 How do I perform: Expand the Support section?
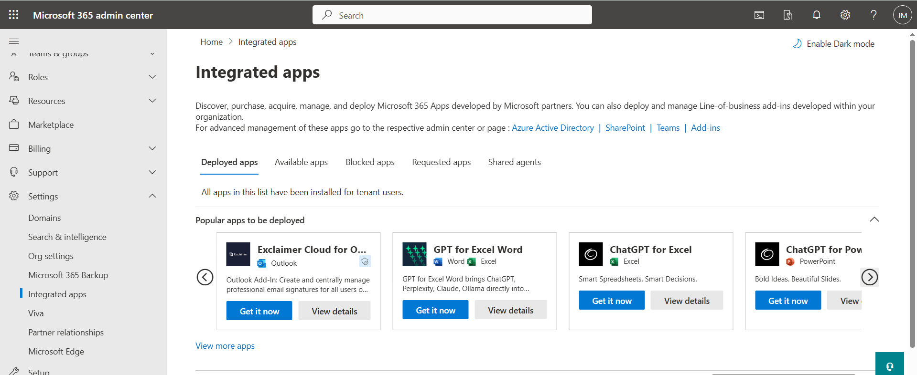coord(152,172)
